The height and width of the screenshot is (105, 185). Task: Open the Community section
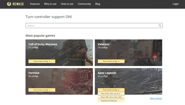[84, 4]
